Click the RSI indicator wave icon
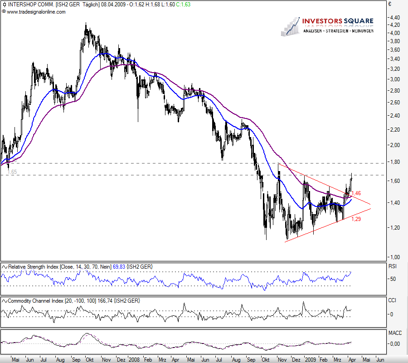This screenshot has width=408, height=363. coord(5,267)
